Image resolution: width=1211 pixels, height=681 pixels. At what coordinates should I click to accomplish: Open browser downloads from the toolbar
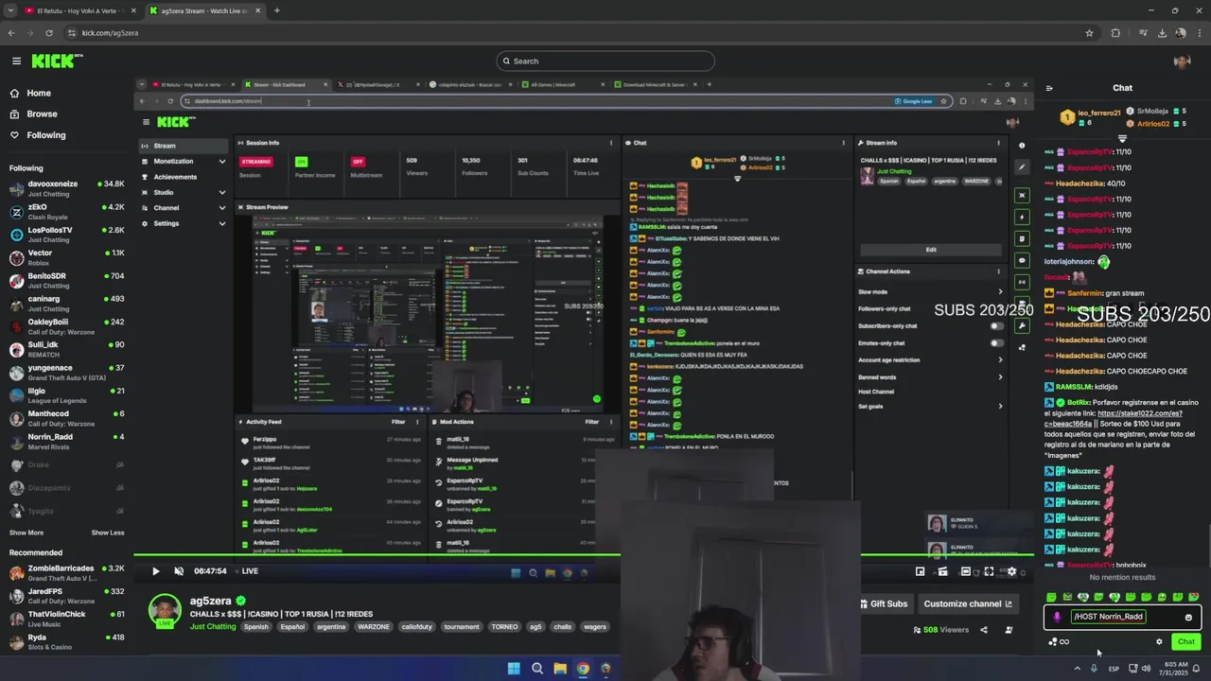pos(1162,33)
